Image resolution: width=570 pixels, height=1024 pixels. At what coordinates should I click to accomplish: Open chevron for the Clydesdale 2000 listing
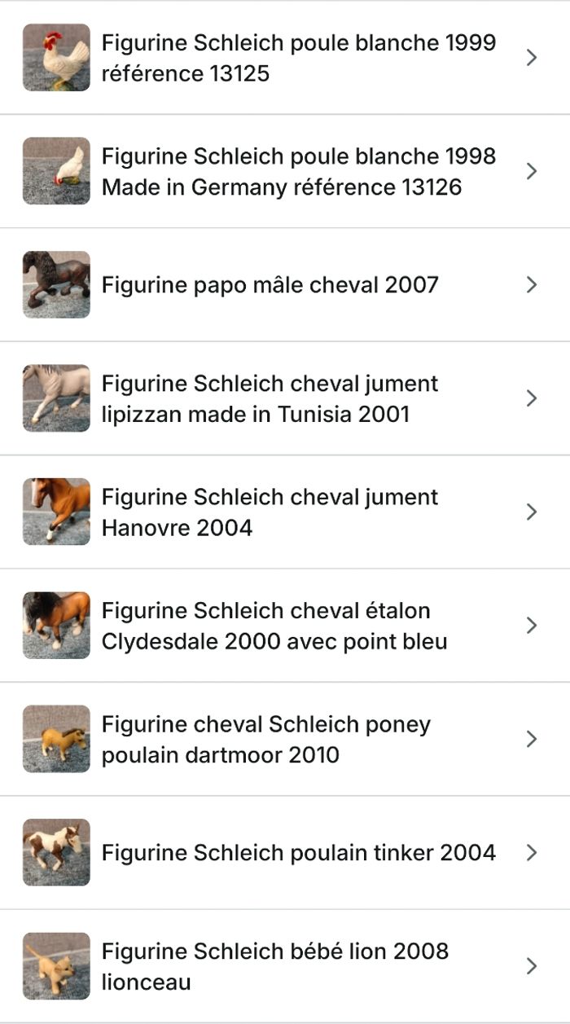click(x=532, y=625)
